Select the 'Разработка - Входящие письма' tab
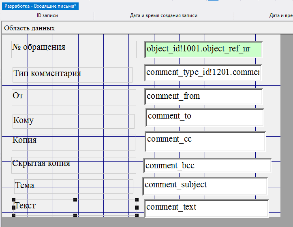 (41, 6)
